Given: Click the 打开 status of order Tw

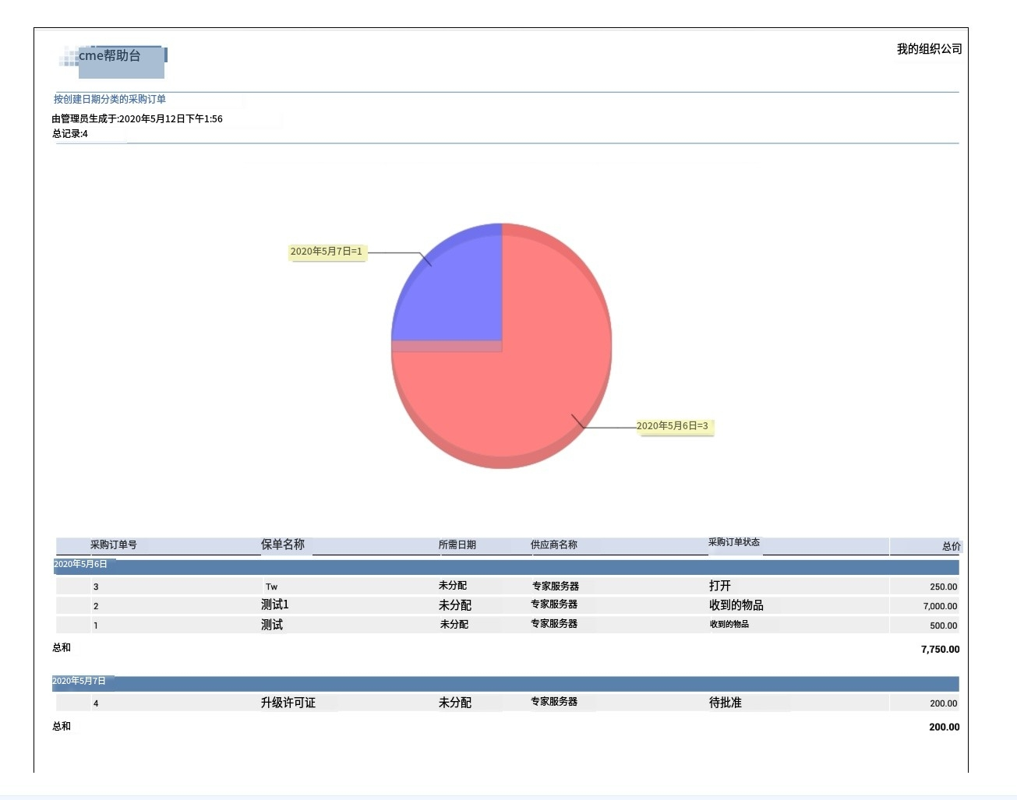Looking at the screenshot, I should pos(719,586).
